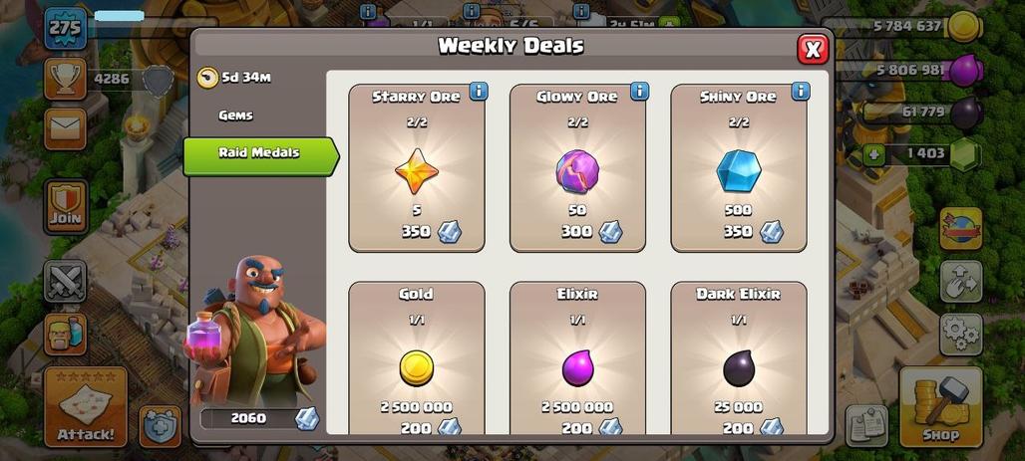Viewport: 1025px width, 461px height.
Task: Open info for Shiny Ore deal
Action: [800, 92]
